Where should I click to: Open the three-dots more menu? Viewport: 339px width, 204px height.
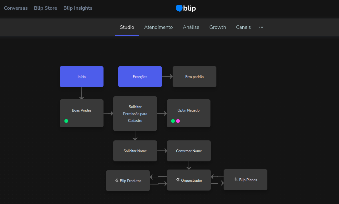point(261,27)
